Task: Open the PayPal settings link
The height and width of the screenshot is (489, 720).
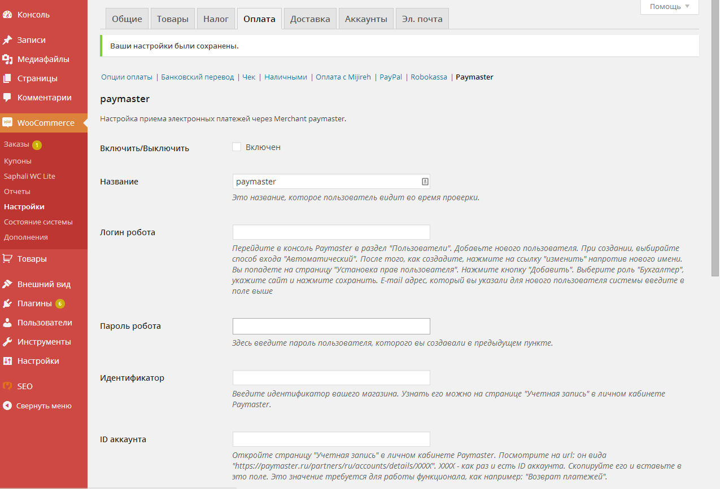Action: pos(391,77)
